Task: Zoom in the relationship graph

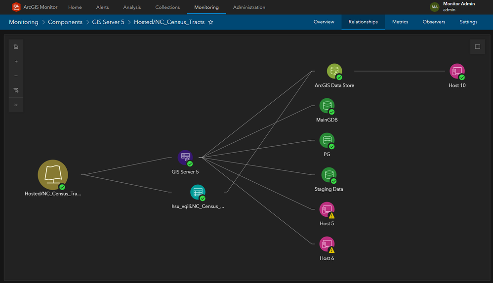Action: tap(16, 61)
